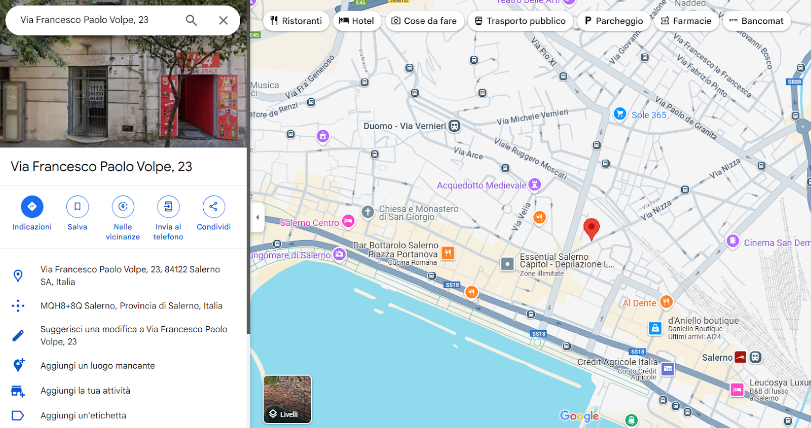Click the add missing place pin icon
Image resolution: width=811 pixels, height=428 pixels.
pos(18,365)
